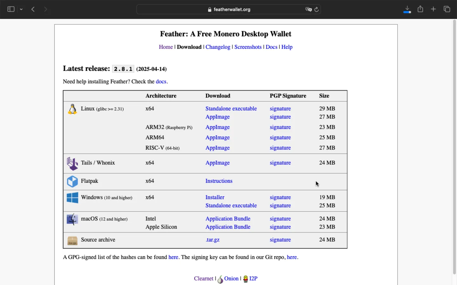Follow the docs link for installation help
This screenshot has width=457, height=285.
pos(161,81)
